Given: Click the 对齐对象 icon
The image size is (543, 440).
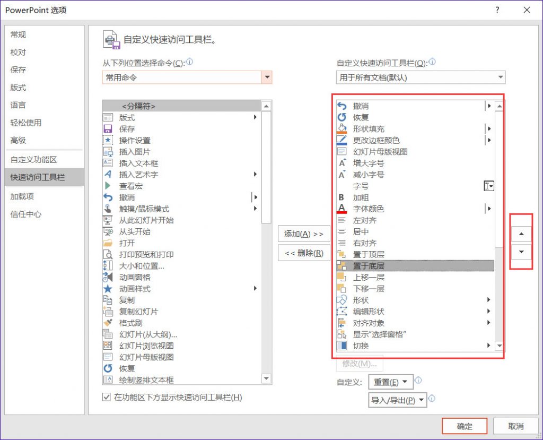Looking at the screenshot, I should [x=342, y=323].
